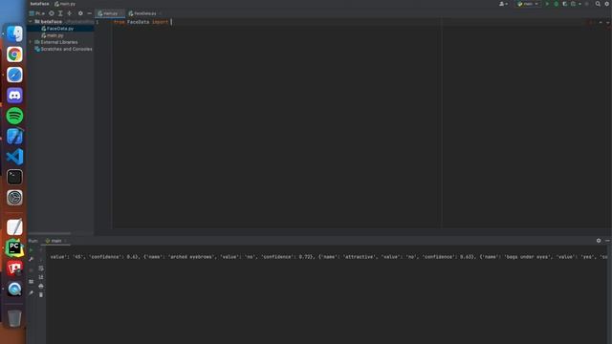Run with coverage icon in toolbar
This screenshot has width=612, height=344.
point(565,4)
